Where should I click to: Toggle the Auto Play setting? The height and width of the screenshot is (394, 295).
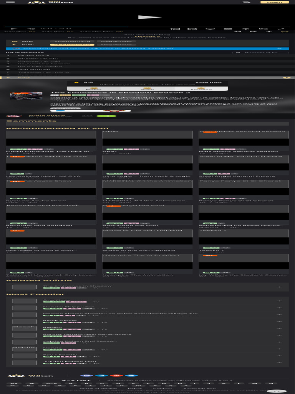[x=20, y=32]
